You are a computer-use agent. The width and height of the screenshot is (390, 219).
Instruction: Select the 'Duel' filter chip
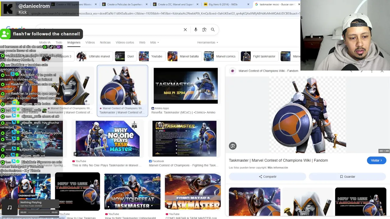pos(126,56)
